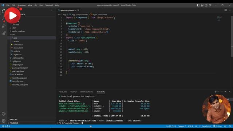
Task: Click UTF-8 encoding in status bar
Action: [190, 126]
